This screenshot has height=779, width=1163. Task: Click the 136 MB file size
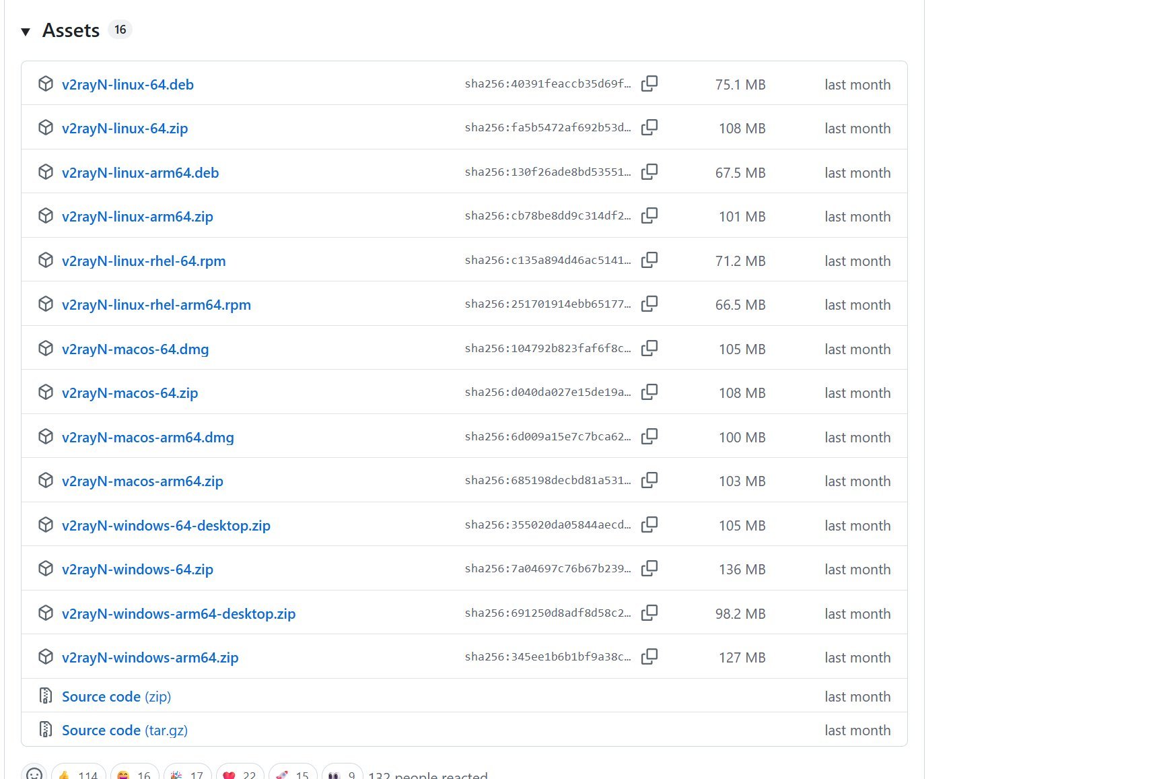click(x=742, y=570)
